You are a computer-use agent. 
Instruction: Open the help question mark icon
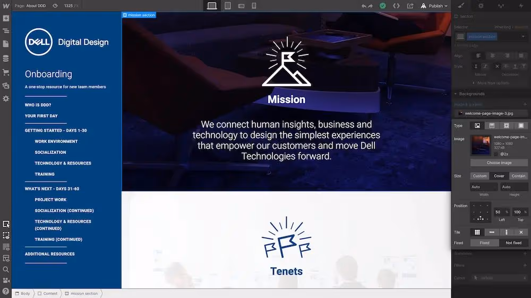pyautogui.click(x=6, y=292)
